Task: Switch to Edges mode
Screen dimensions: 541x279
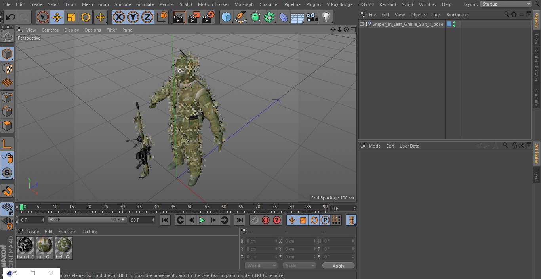Action: click(x=7, y=112)
